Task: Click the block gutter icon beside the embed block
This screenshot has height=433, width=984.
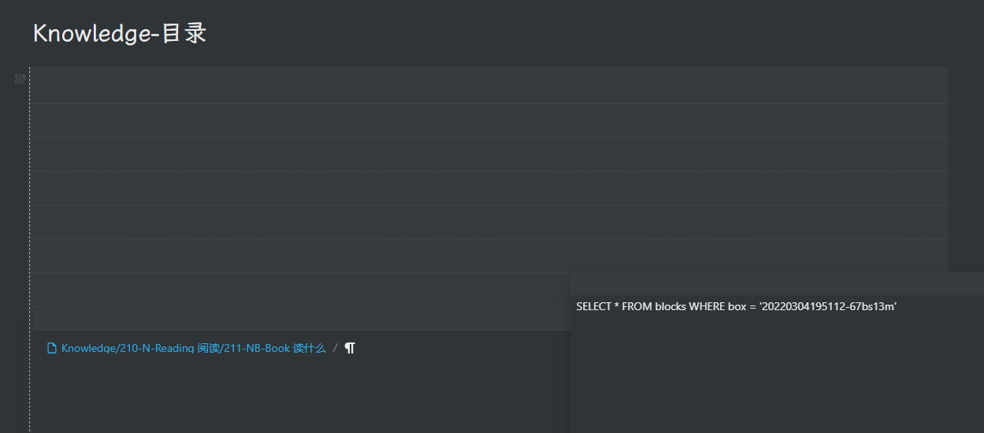Action: 20,78
